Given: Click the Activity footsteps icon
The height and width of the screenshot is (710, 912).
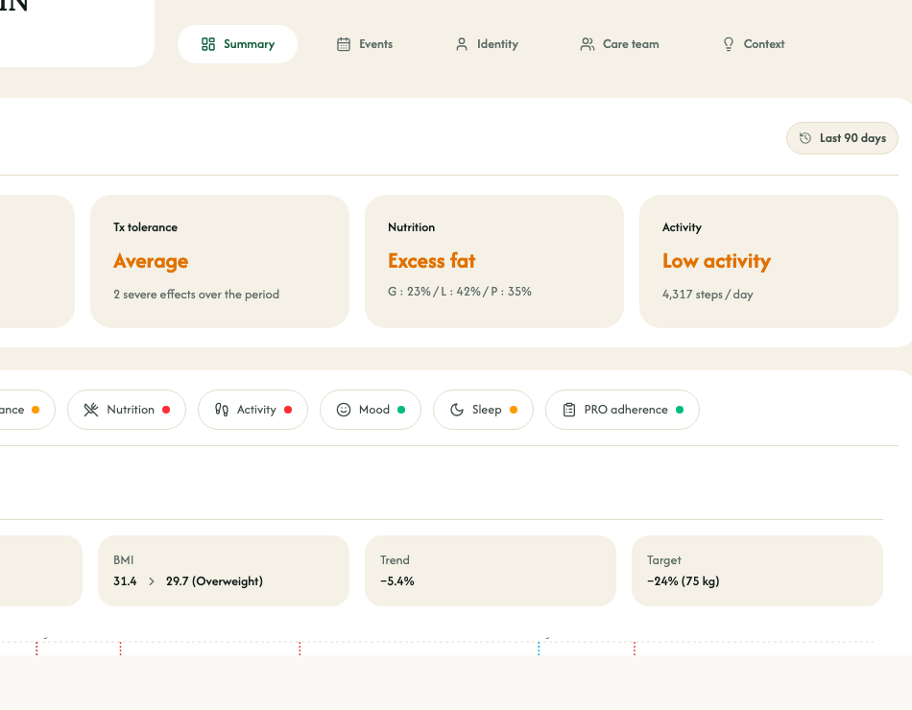Looking at the screenshot, I should (222, 410).
